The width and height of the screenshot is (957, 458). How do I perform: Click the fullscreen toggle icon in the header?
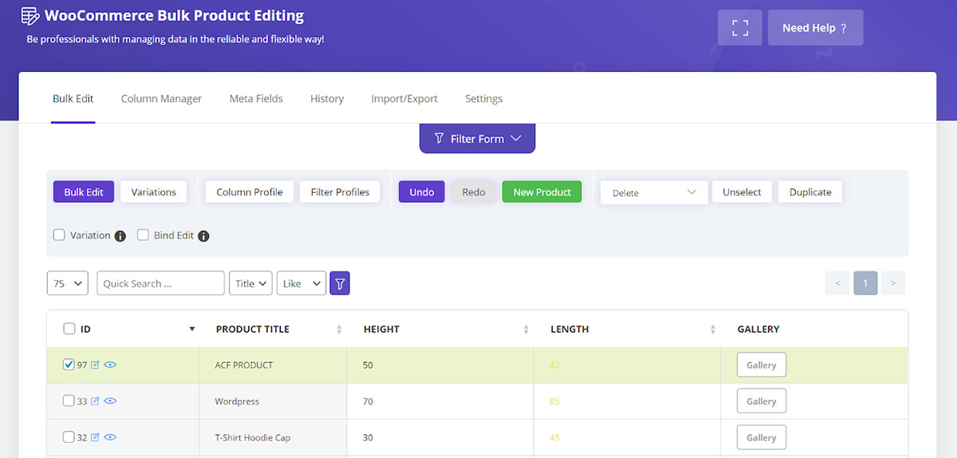740,28
